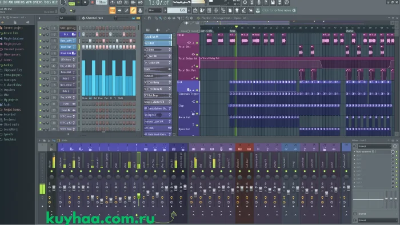The image size is (400, 225).
Task: Expand the Recorded folder
Action: tap(10, 115)
